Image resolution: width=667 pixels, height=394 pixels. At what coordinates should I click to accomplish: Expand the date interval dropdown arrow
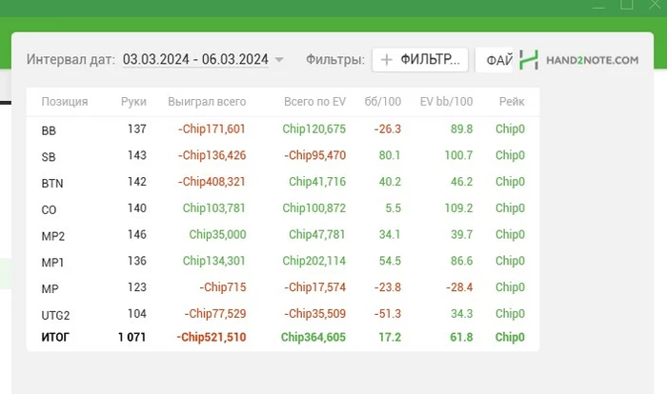[279, 60]
